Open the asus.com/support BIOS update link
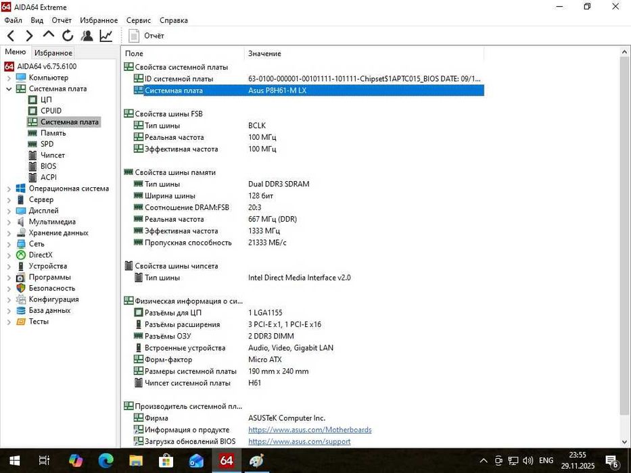631x473 pixels. click(x=300, y=442)
